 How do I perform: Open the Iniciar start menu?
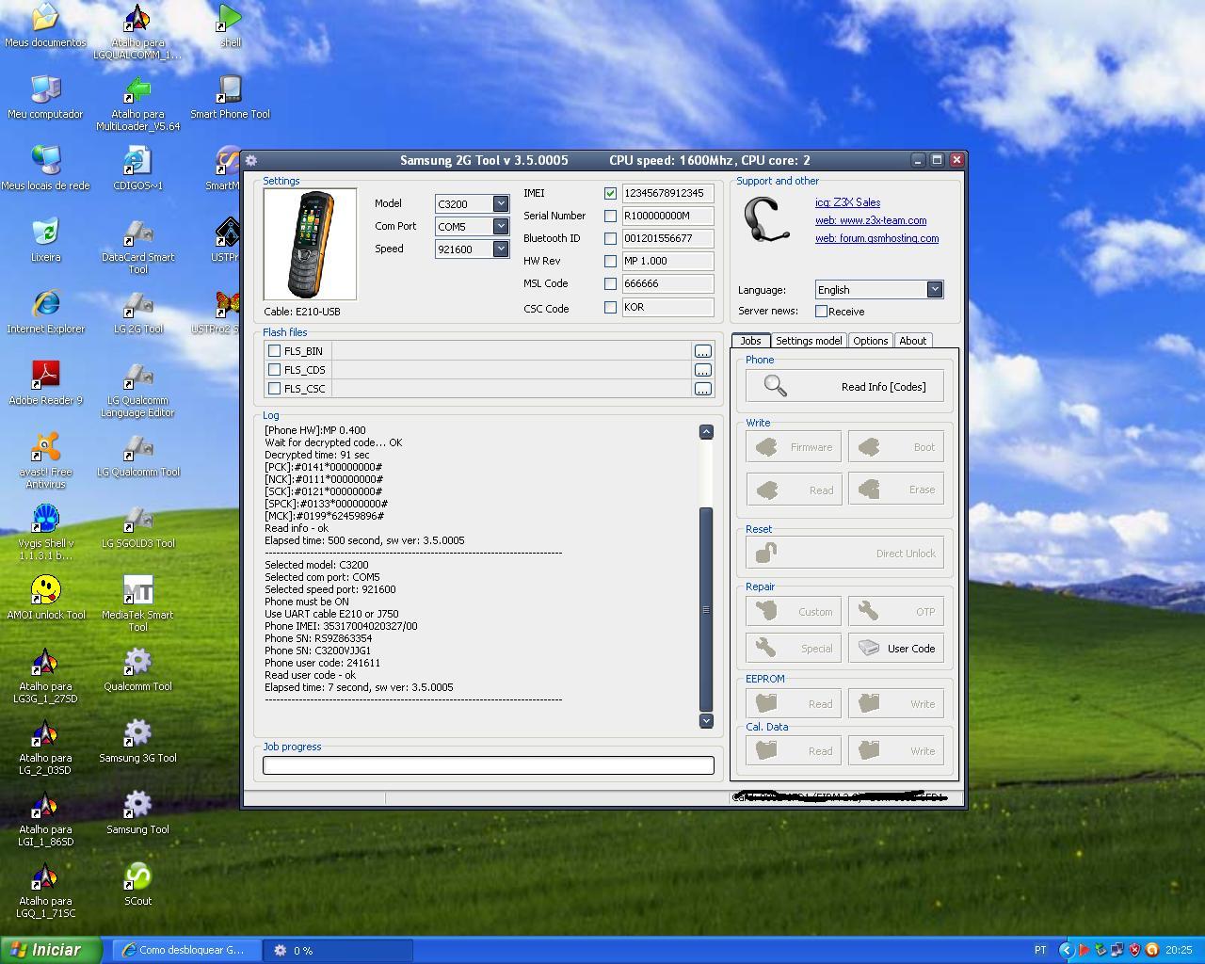51,950
